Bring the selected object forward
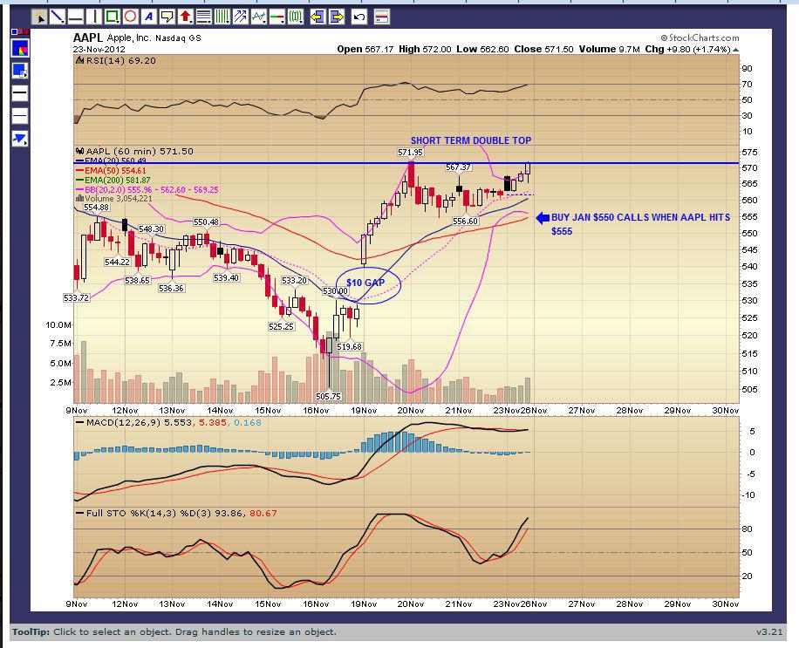The height and width of the screenshot is (648, 799). pos(337,17)
